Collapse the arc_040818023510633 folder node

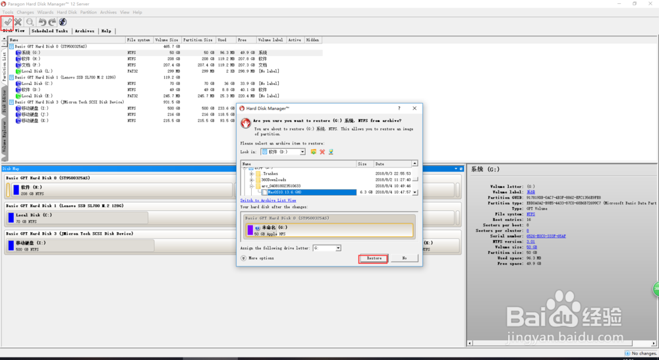pyautogui.click(x=251, y=186)
